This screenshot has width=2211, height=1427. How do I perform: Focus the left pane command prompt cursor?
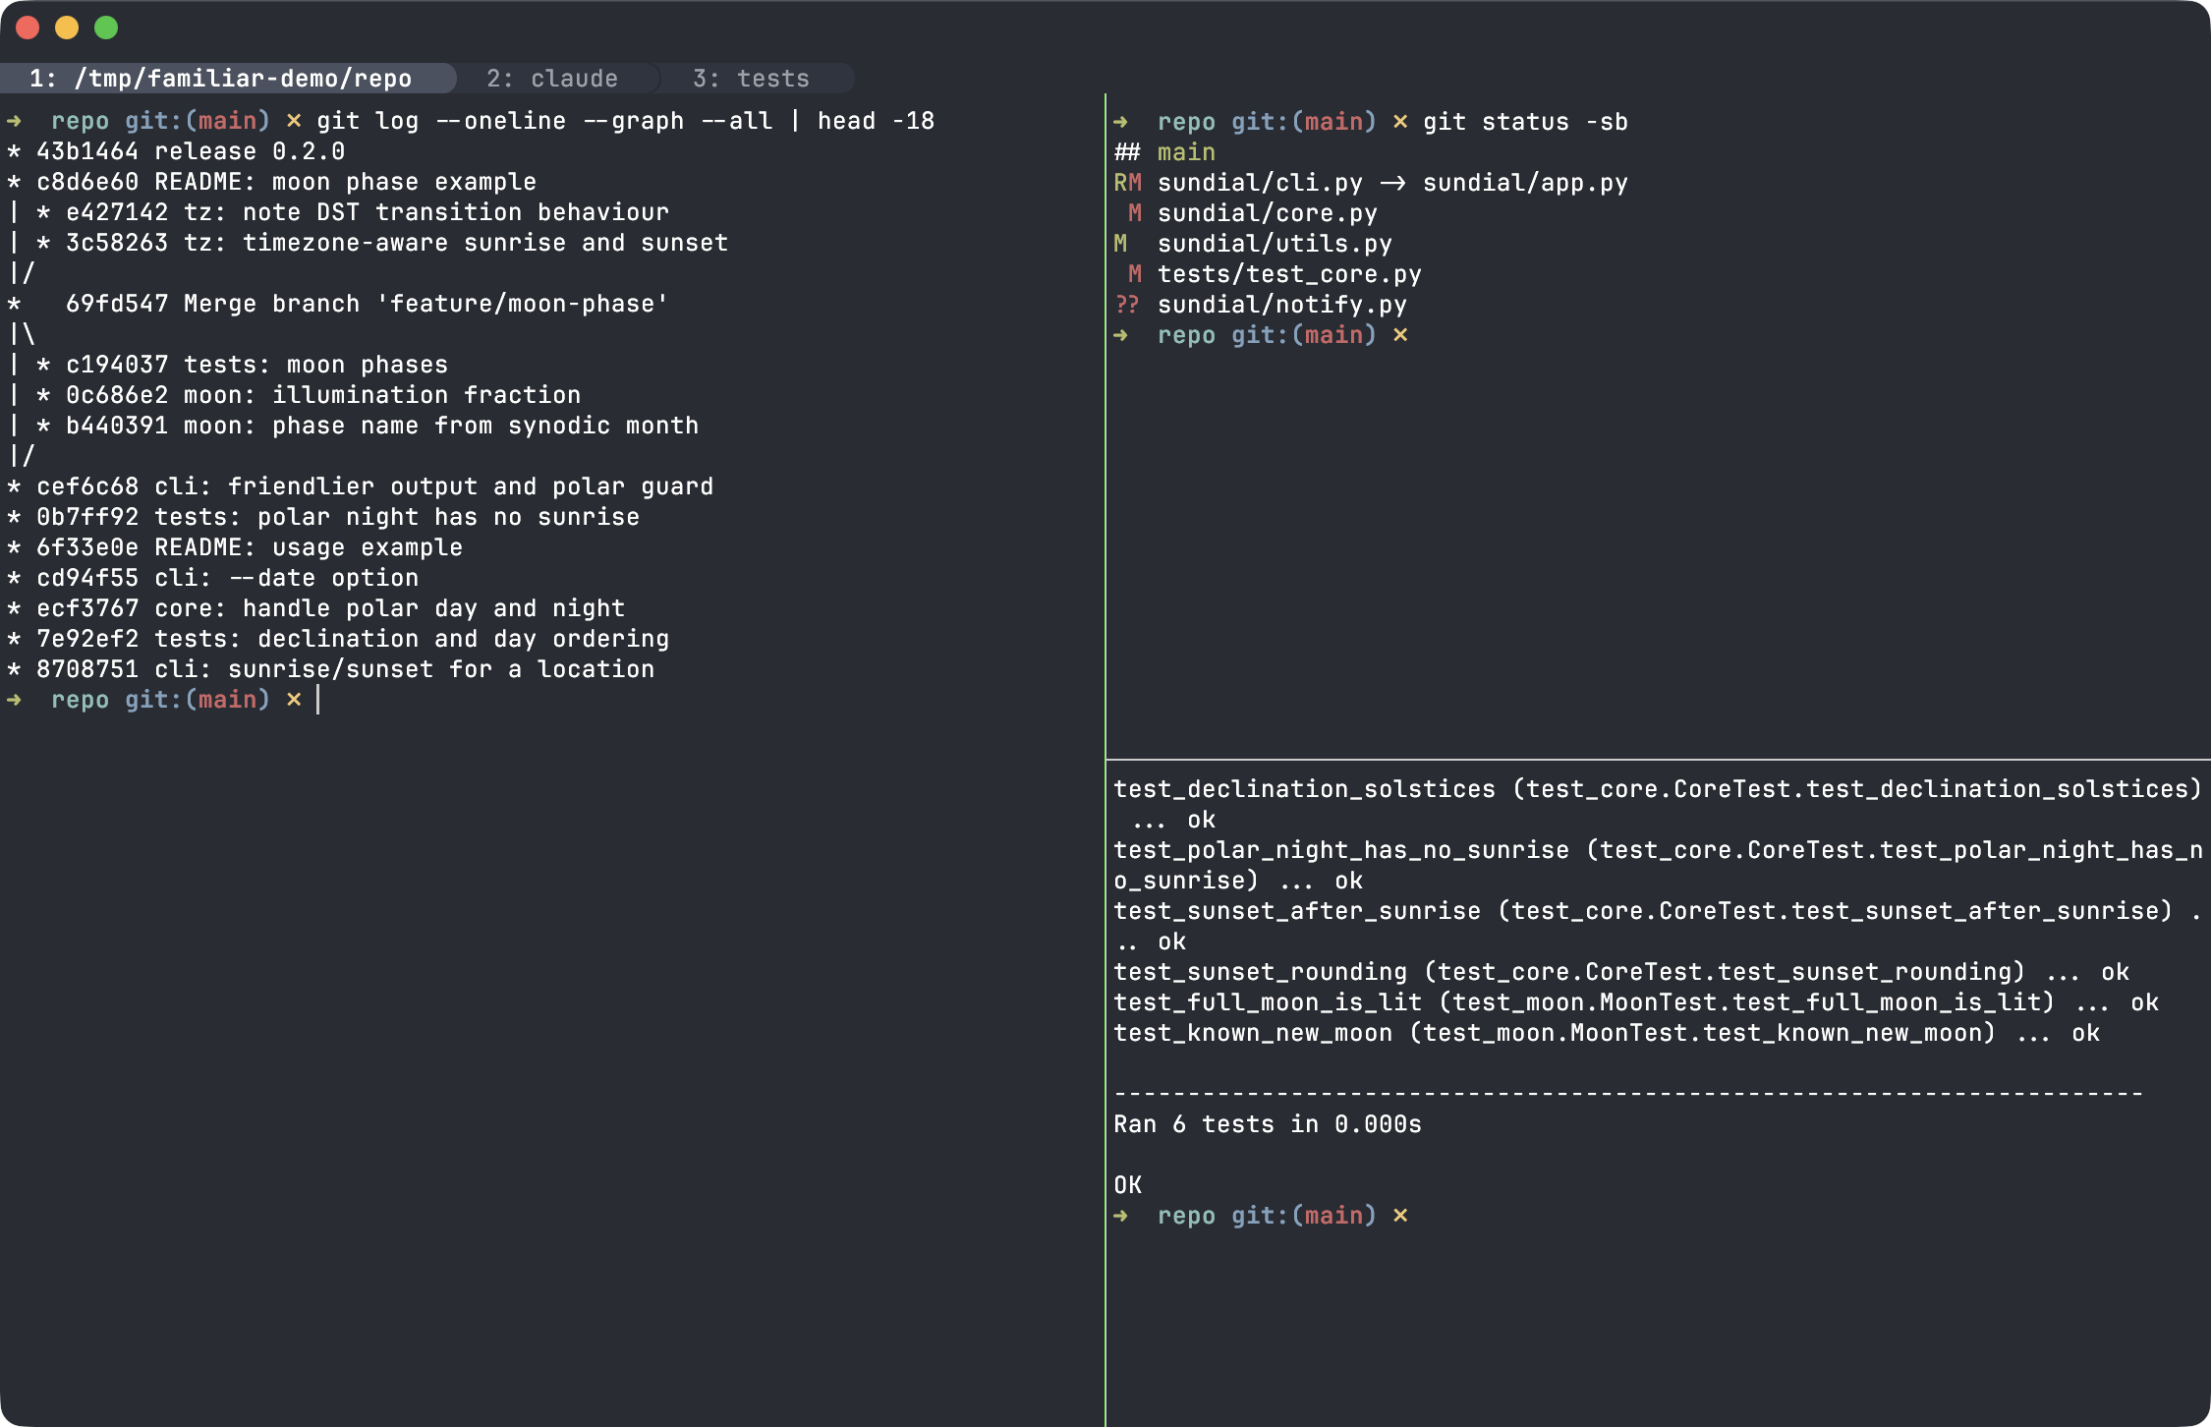318,700
